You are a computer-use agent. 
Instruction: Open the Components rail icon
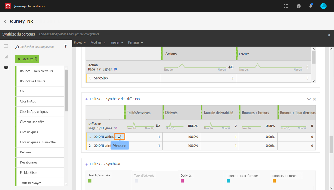point(6,68)
